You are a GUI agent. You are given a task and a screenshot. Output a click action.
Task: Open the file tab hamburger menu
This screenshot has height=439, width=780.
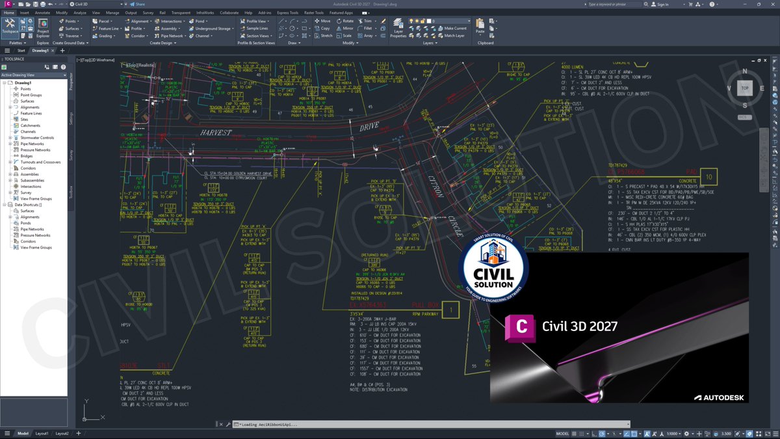6,50
